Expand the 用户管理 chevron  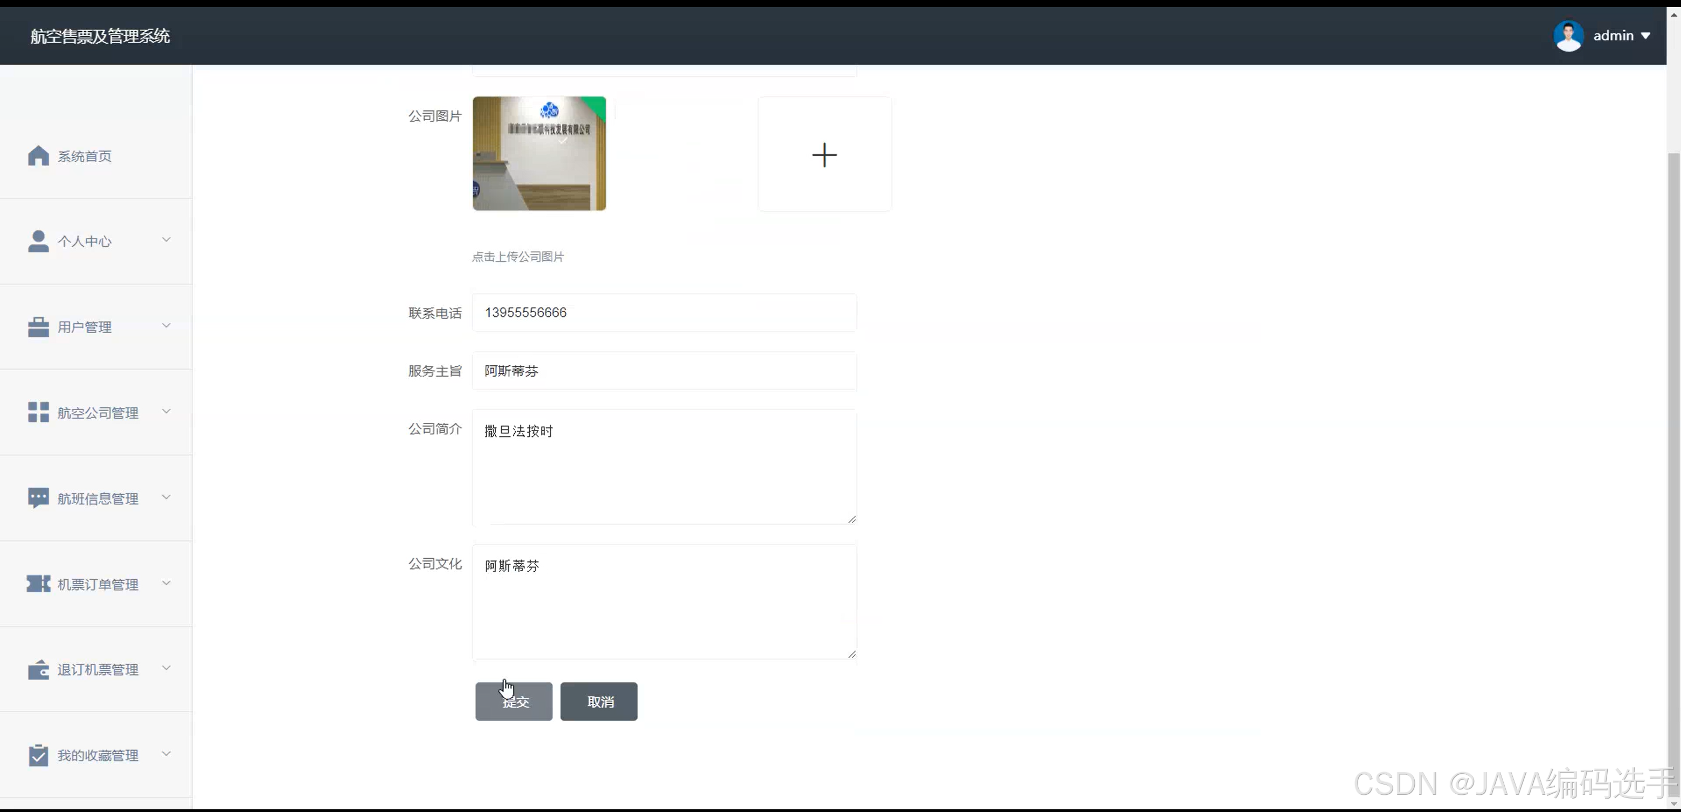[x=167, y=325]
